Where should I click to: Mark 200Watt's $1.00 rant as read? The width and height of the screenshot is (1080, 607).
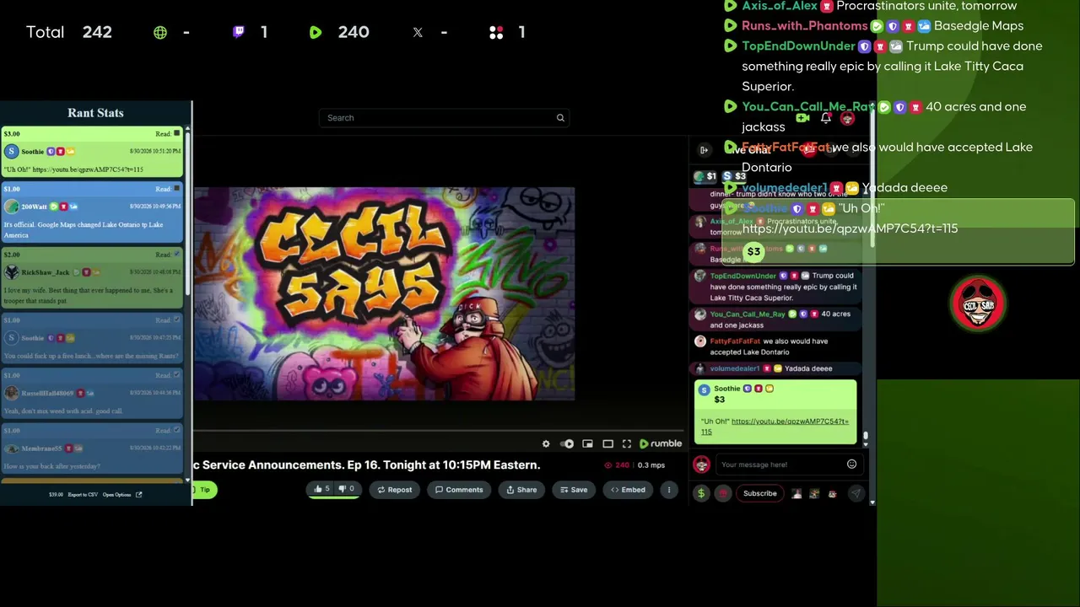coord(177,189)
